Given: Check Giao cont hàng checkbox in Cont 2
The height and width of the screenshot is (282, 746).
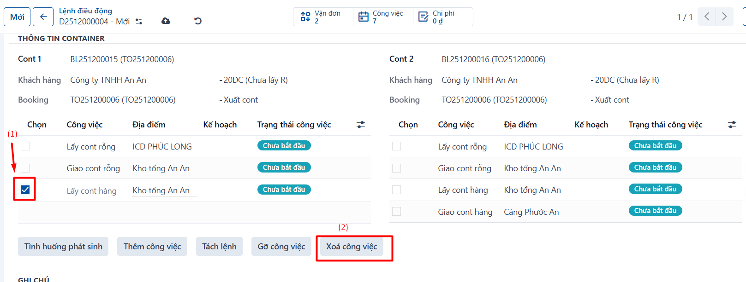Looking at the screenshot, I should click(396, 211).
